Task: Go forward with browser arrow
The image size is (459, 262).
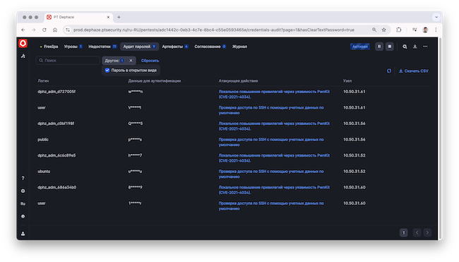Action: (34, 30)
